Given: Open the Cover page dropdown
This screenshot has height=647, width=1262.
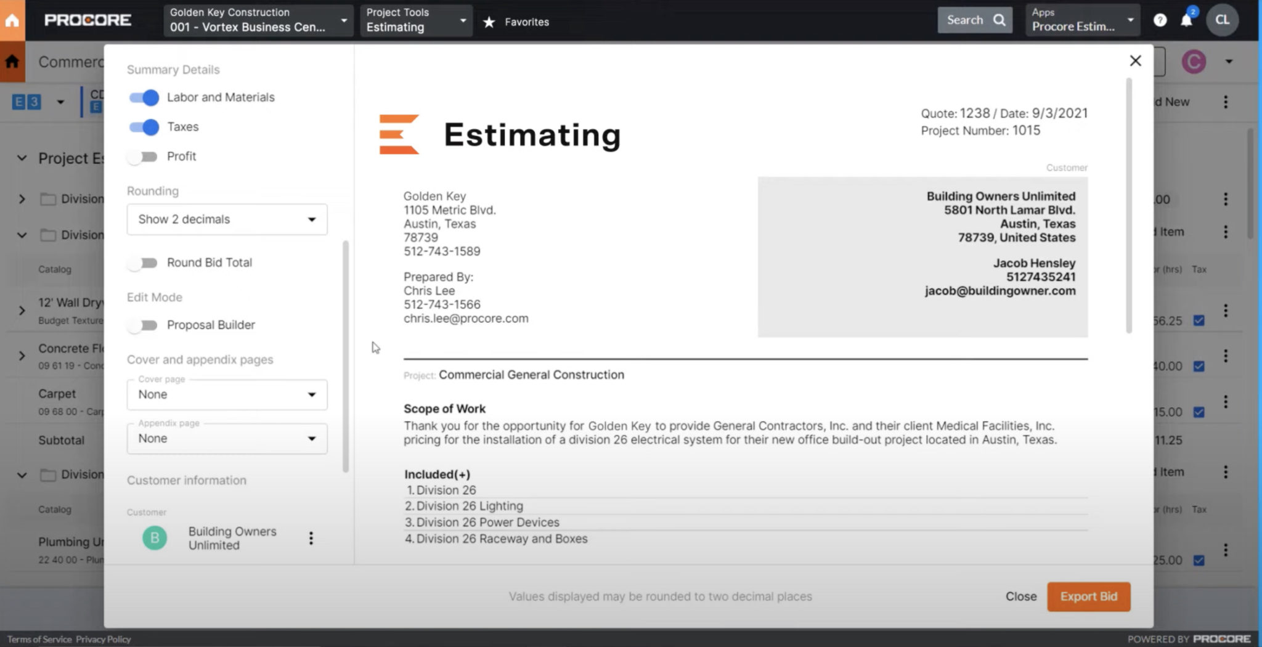Looking at the screenshot, I should [x=226, y=394].
